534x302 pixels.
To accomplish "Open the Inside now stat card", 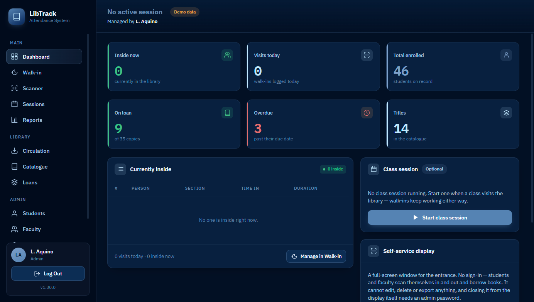I will [174, 66].
